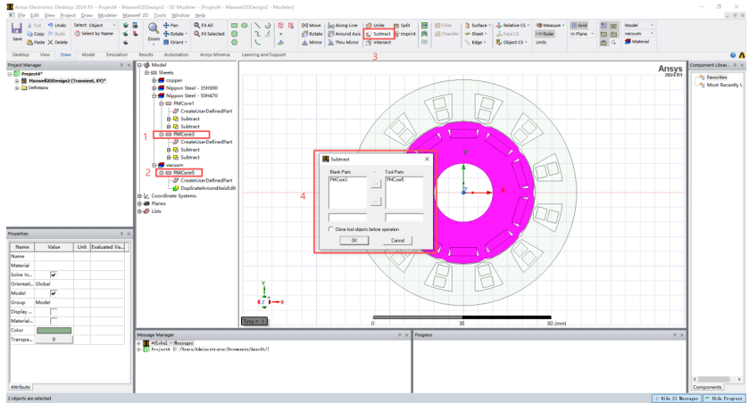The height and width of the screenshot is (403, 749).
Task: Click the green Color swatch in Properties
Action: [x=54, y=330]
